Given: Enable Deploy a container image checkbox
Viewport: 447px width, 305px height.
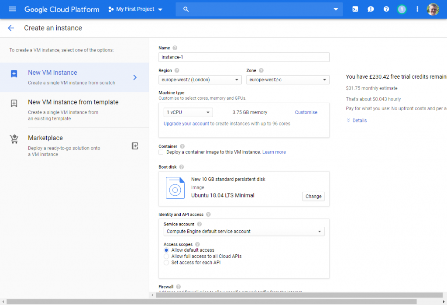Looking at the screenshot, I should click(161, 152).
